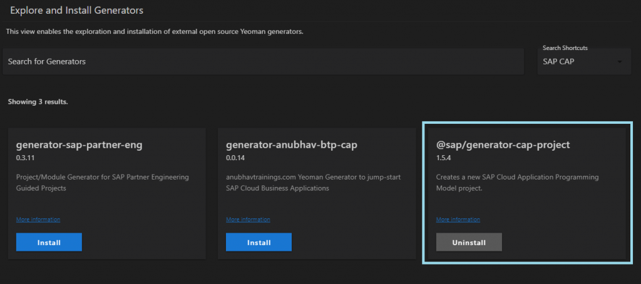Uninstall @sap/generator-cap-project

[x=469, y=242]
